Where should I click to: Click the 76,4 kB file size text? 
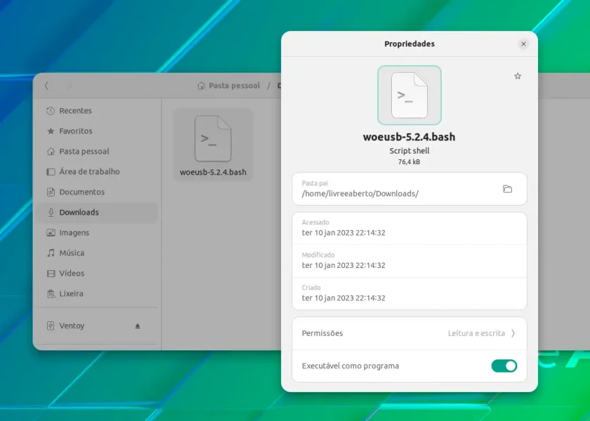pyautogui.click(x=409, y=162)
